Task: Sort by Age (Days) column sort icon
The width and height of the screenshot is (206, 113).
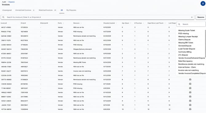Action: (x=131, y=23)
